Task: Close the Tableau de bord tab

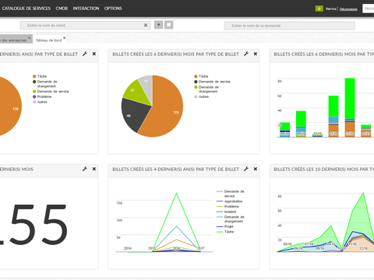Action: tap(65, 38)
